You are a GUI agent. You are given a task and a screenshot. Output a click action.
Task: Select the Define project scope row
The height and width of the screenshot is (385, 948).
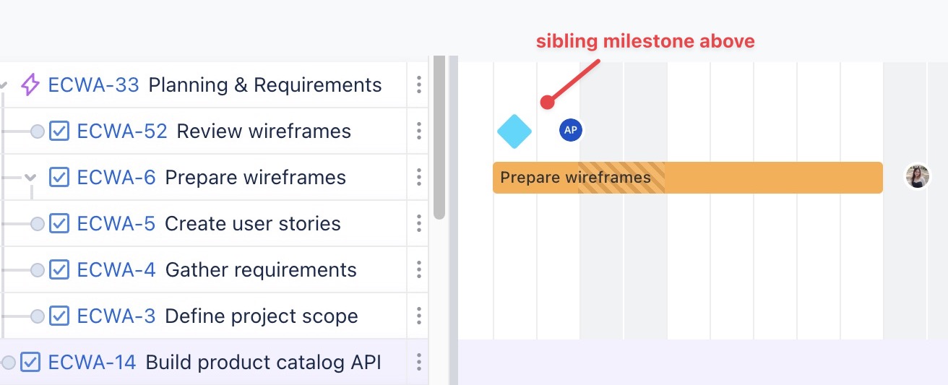coord(262,316)
